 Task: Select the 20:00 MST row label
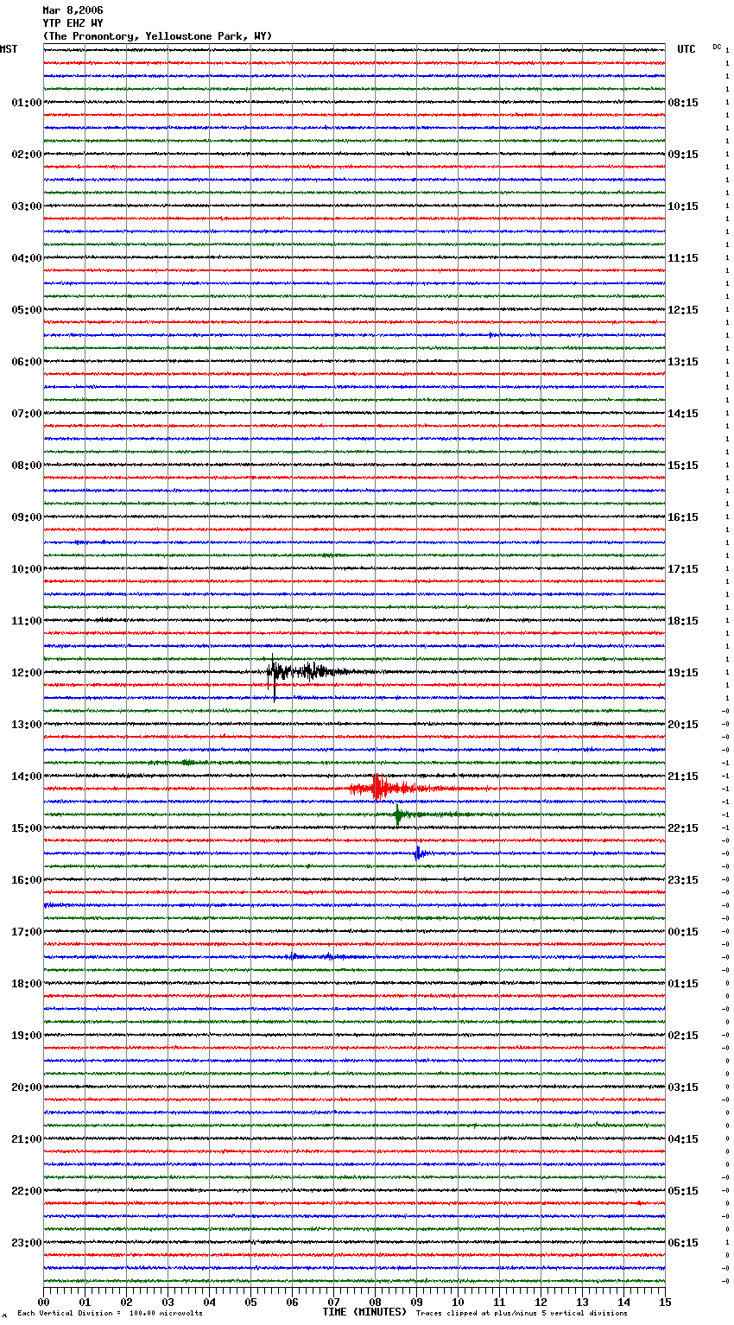tap(27, 1087)
